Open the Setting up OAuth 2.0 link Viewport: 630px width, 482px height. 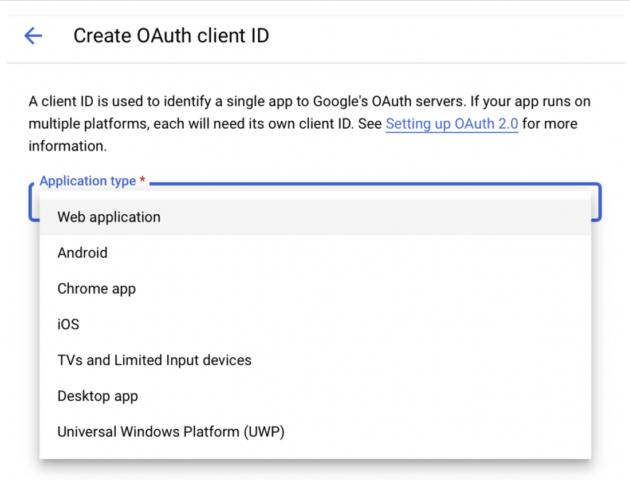451,124
